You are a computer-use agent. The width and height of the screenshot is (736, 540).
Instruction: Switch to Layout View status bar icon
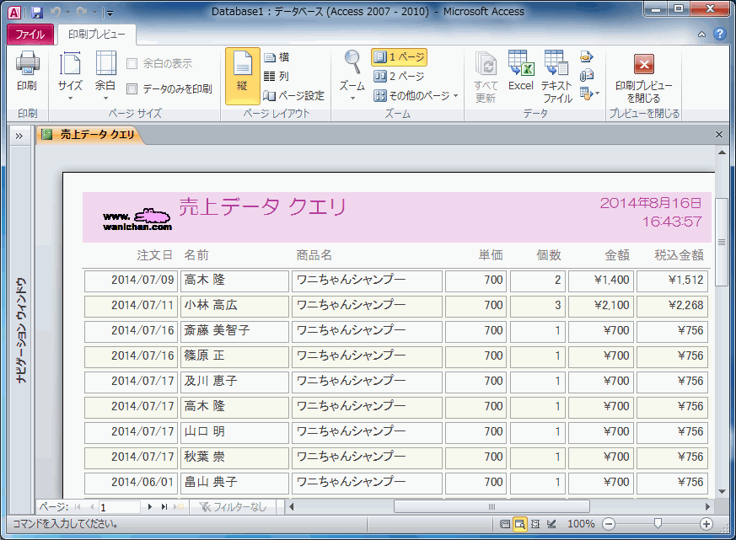click(535, 524)
